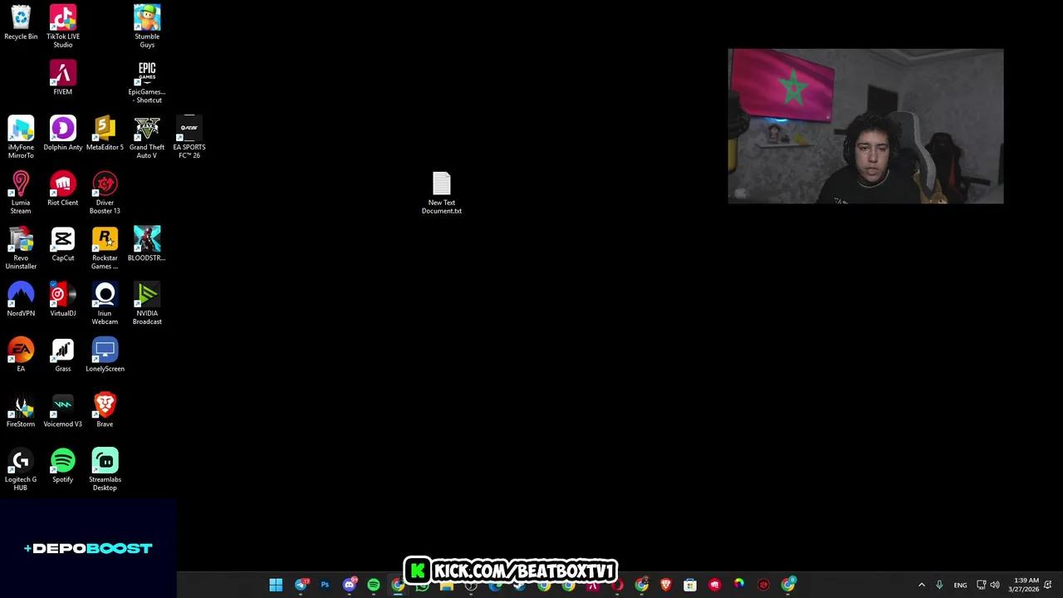
Task: Open TikTok LIVE Studio from the desktop
Action: pos(63,21)
